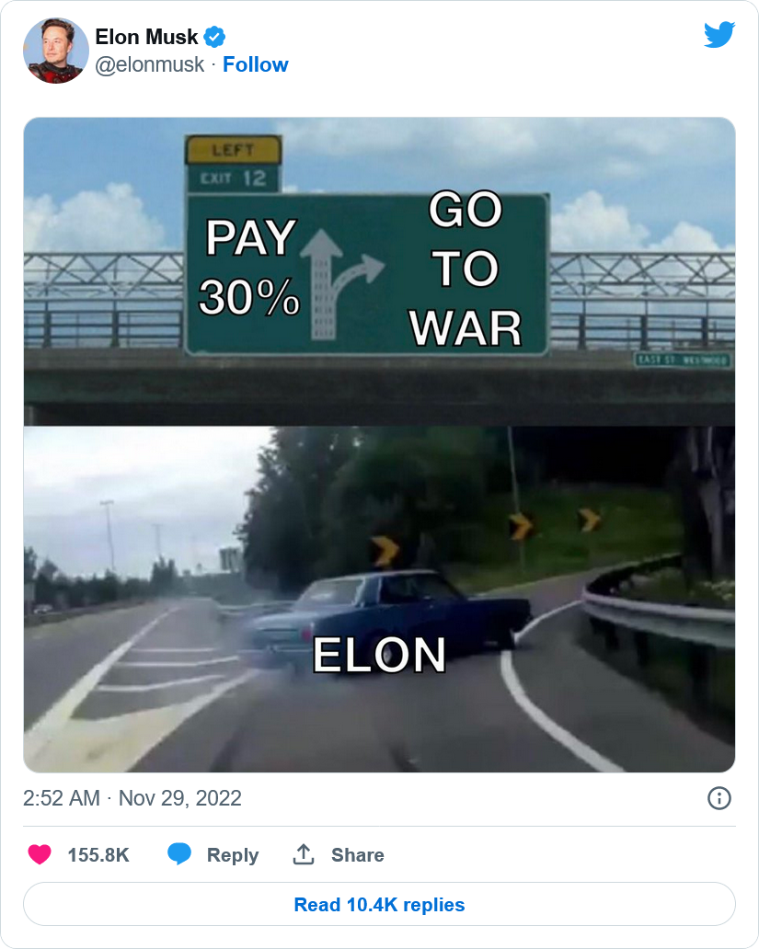Open the @elonmusk handle link
The height and width of the screenshot is (949, 759).
click(150, 64)
